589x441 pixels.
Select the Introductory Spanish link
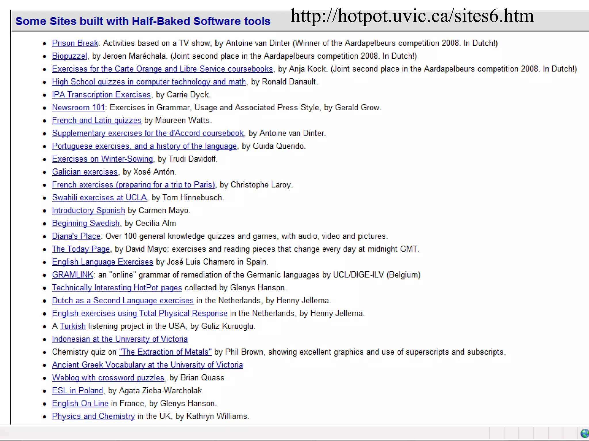[x=88, y=210]
